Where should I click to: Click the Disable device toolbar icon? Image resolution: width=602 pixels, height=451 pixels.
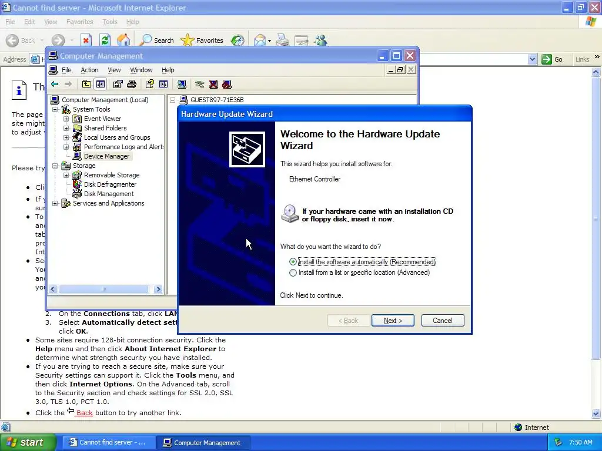tap(227, 85)
